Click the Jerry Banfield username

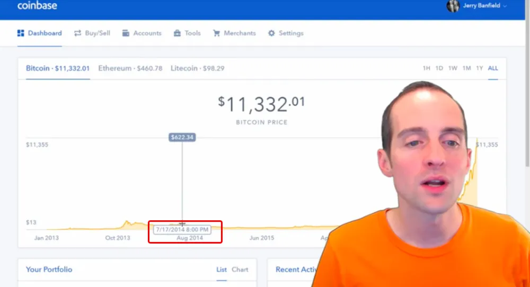[x=481, y=6]
